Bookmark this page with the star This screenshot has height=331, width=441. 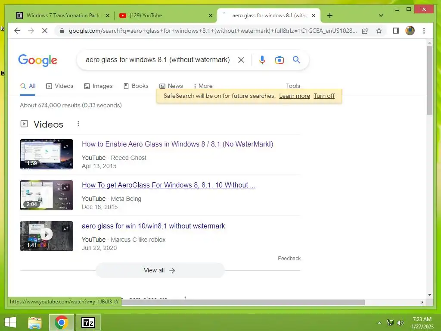(379, 31)
